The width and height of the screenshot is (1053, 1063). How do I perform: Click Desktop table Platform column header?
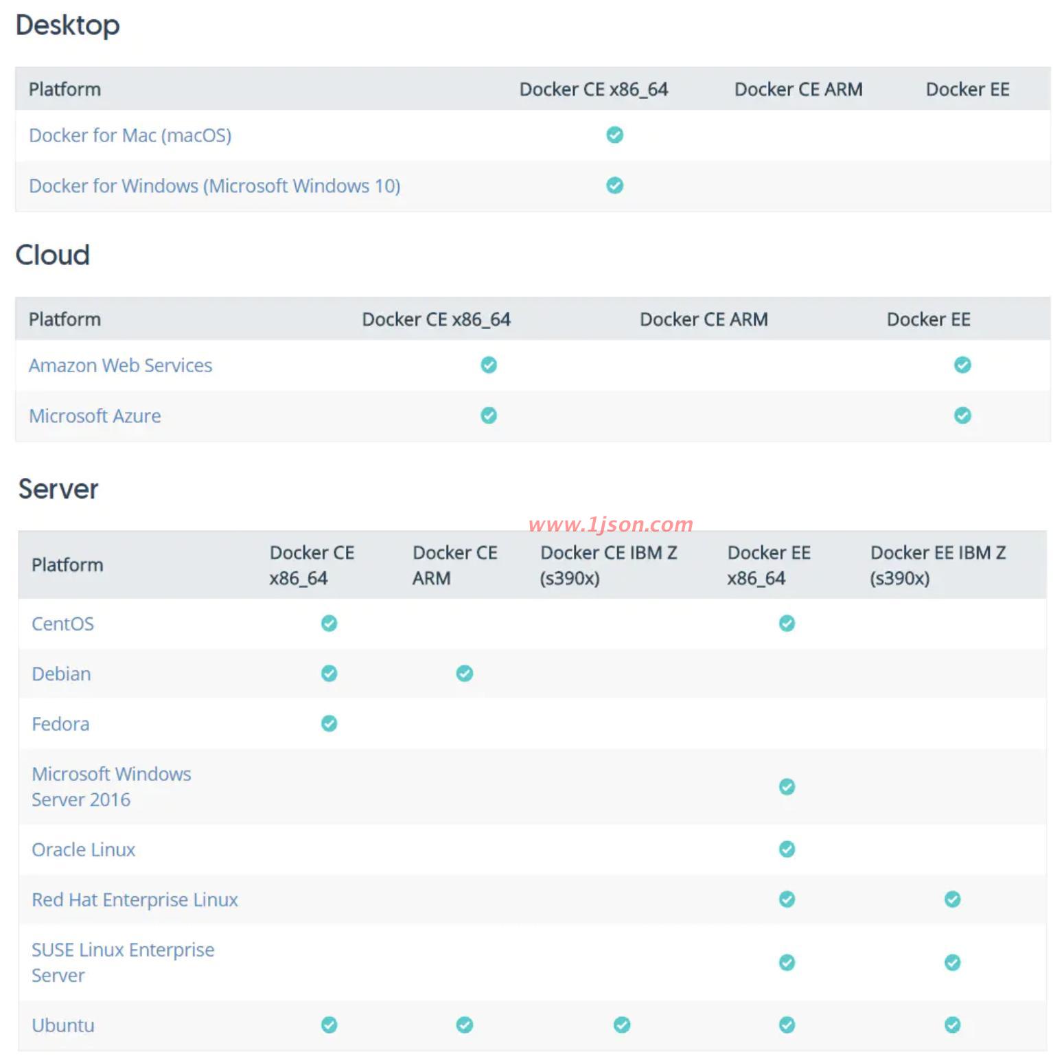click(x=65, y=89)
